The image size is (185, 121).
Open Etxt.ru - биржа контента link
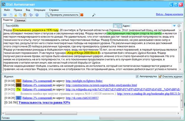tap(169, 14)
